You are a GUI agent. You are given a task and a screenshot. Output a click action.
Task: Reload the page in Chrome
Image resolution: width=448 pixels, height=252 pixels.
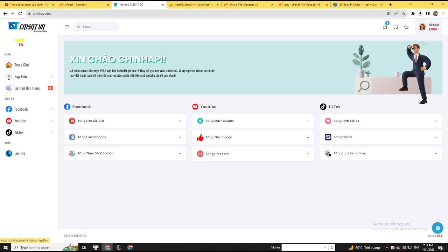click(20, 13)
